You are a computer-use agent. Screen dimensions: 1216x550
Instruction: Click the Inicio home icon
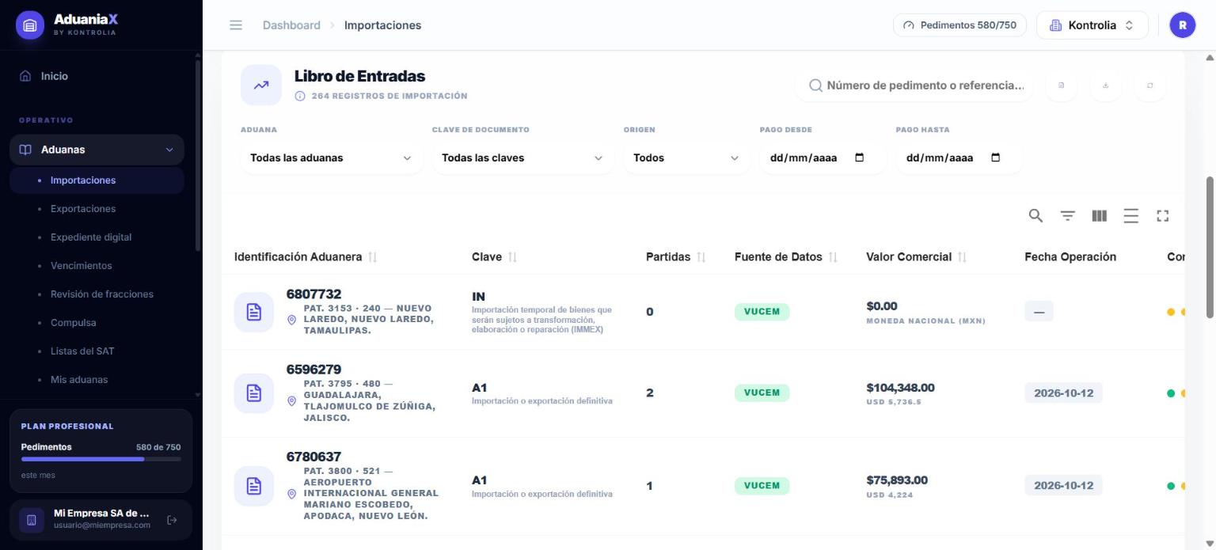(x=25, y=76)
